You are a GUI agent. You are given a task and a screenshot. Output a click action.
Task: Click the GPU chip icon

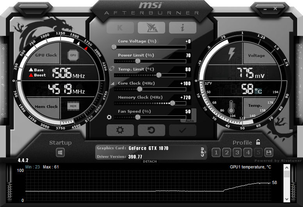pyautogui.click(x=73, y=55)
